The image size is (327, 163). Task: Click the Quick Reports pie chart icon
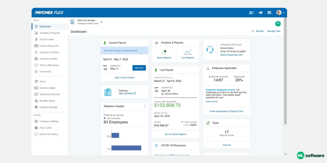164,52
